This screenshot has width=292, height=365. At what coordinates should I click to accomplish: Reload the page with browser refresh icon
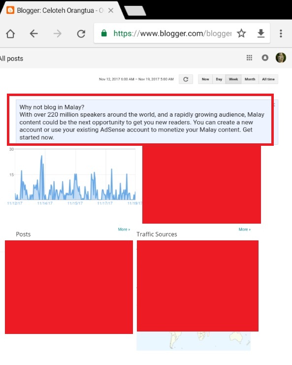click(81, 34)
